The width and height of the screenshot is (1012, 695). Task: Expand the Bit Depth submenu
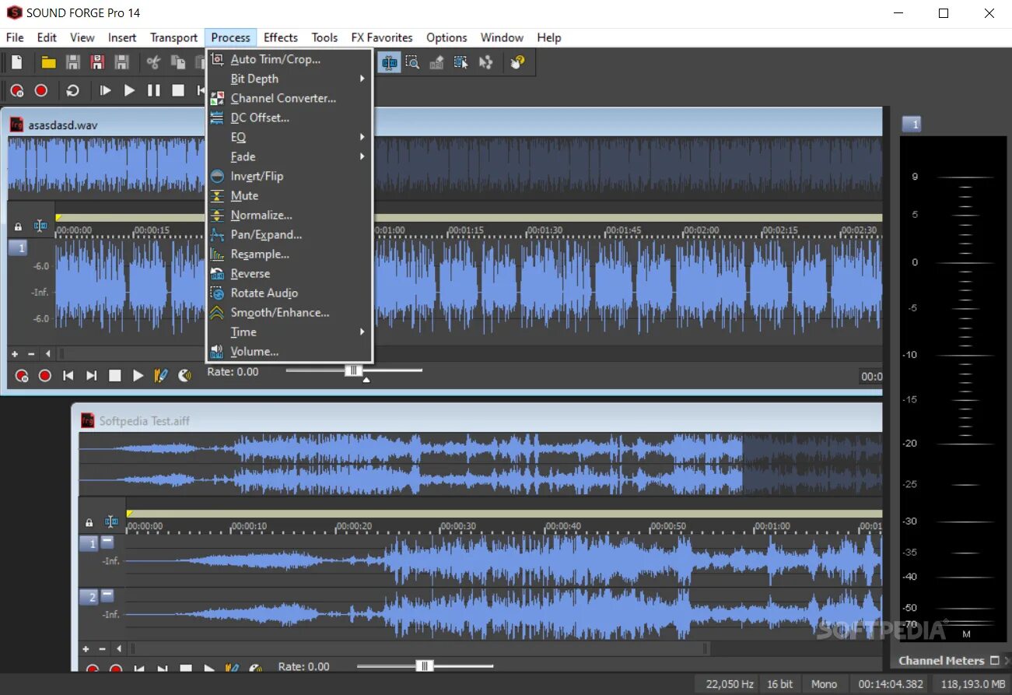point(255,79)
